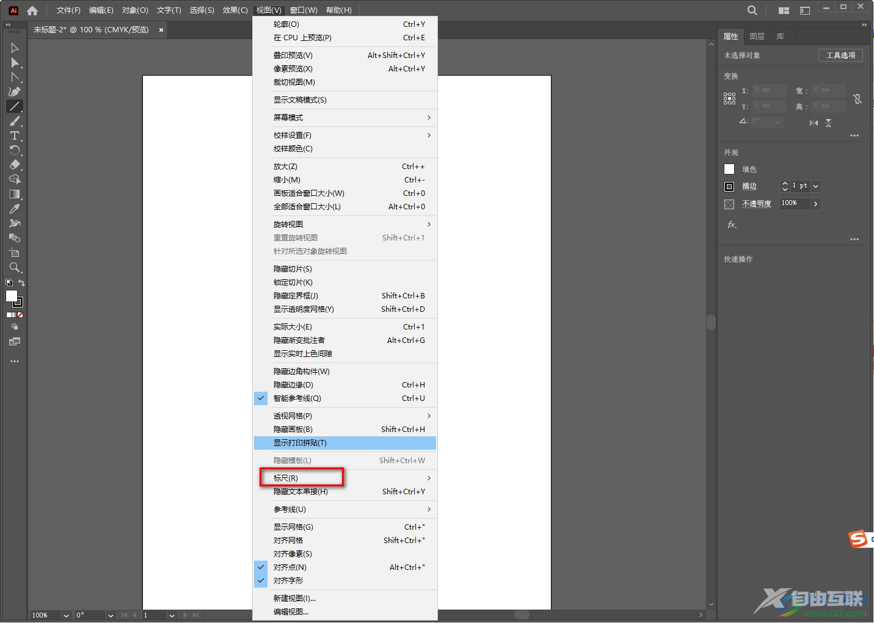Select the Direct Selection tool
The image size is (874, 623).
pos(15,62)
